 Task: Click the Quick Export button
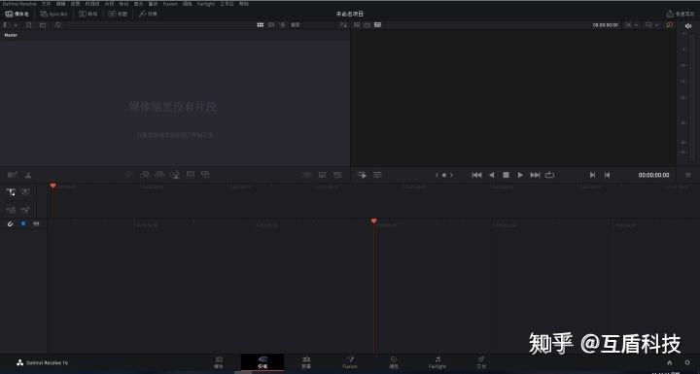click(681, 14)
